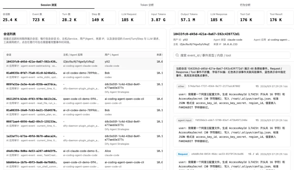Open session row 1a33af7c-b73a-49fd-9b78-a0aca24...
Image resolution: width=294 pixels, height=170 pixels.
pyautogui.click(x=83, y=140)
